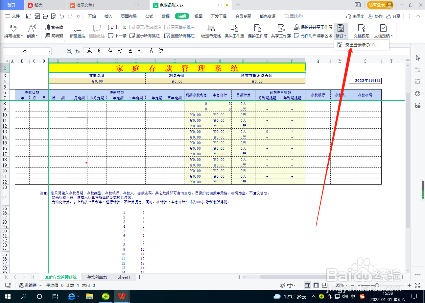This screenshot has width=425, height=303.
Task: Switch to page layout view in status bar
Action: pos(316,285)
